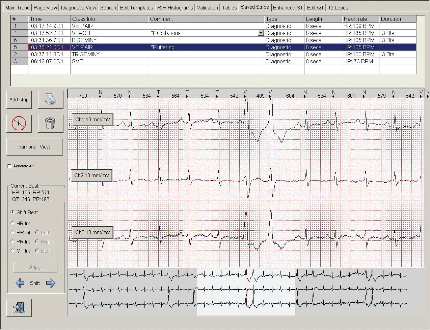Screen dimensions: 430x330
Task: Click the Ch1 10 mm/mV gain label
Action: pos(92,120)
